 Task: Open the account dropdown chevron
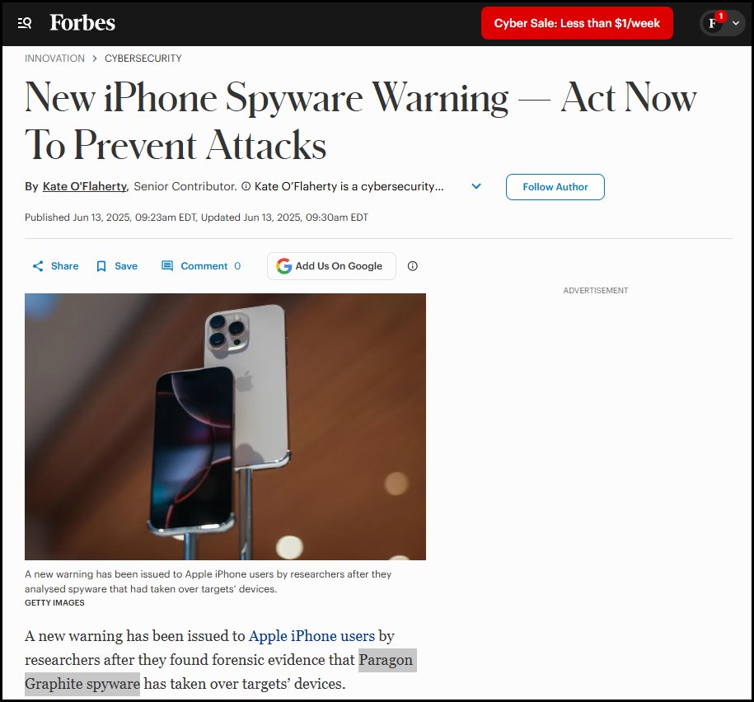(736, 23)
